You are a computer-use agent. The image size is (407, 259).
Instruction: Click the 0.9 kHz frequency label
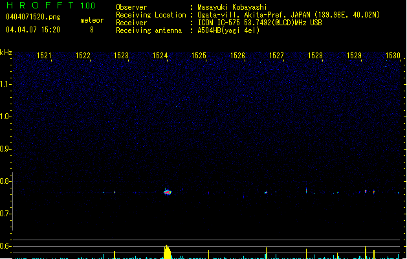(5, 149)
